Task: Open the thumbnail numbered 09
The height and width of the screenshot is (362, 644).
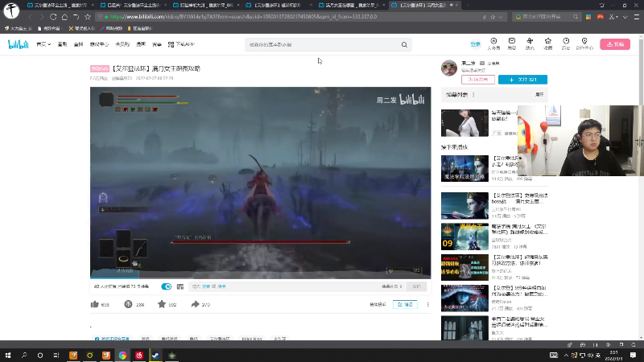Action: tap(464, 237)
